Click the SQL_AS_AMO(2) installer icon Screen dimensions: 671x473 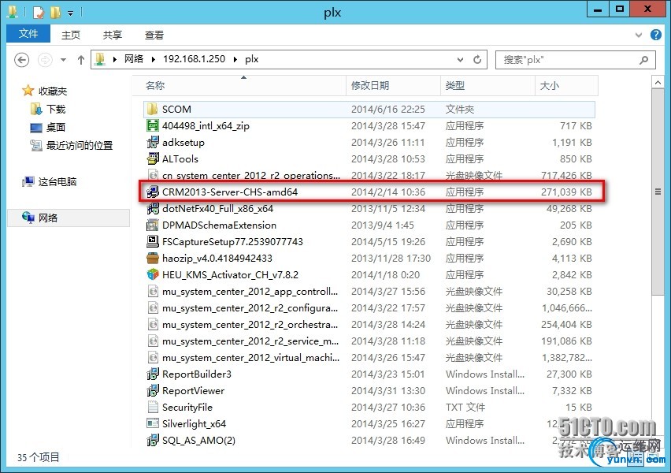point(152,440)
